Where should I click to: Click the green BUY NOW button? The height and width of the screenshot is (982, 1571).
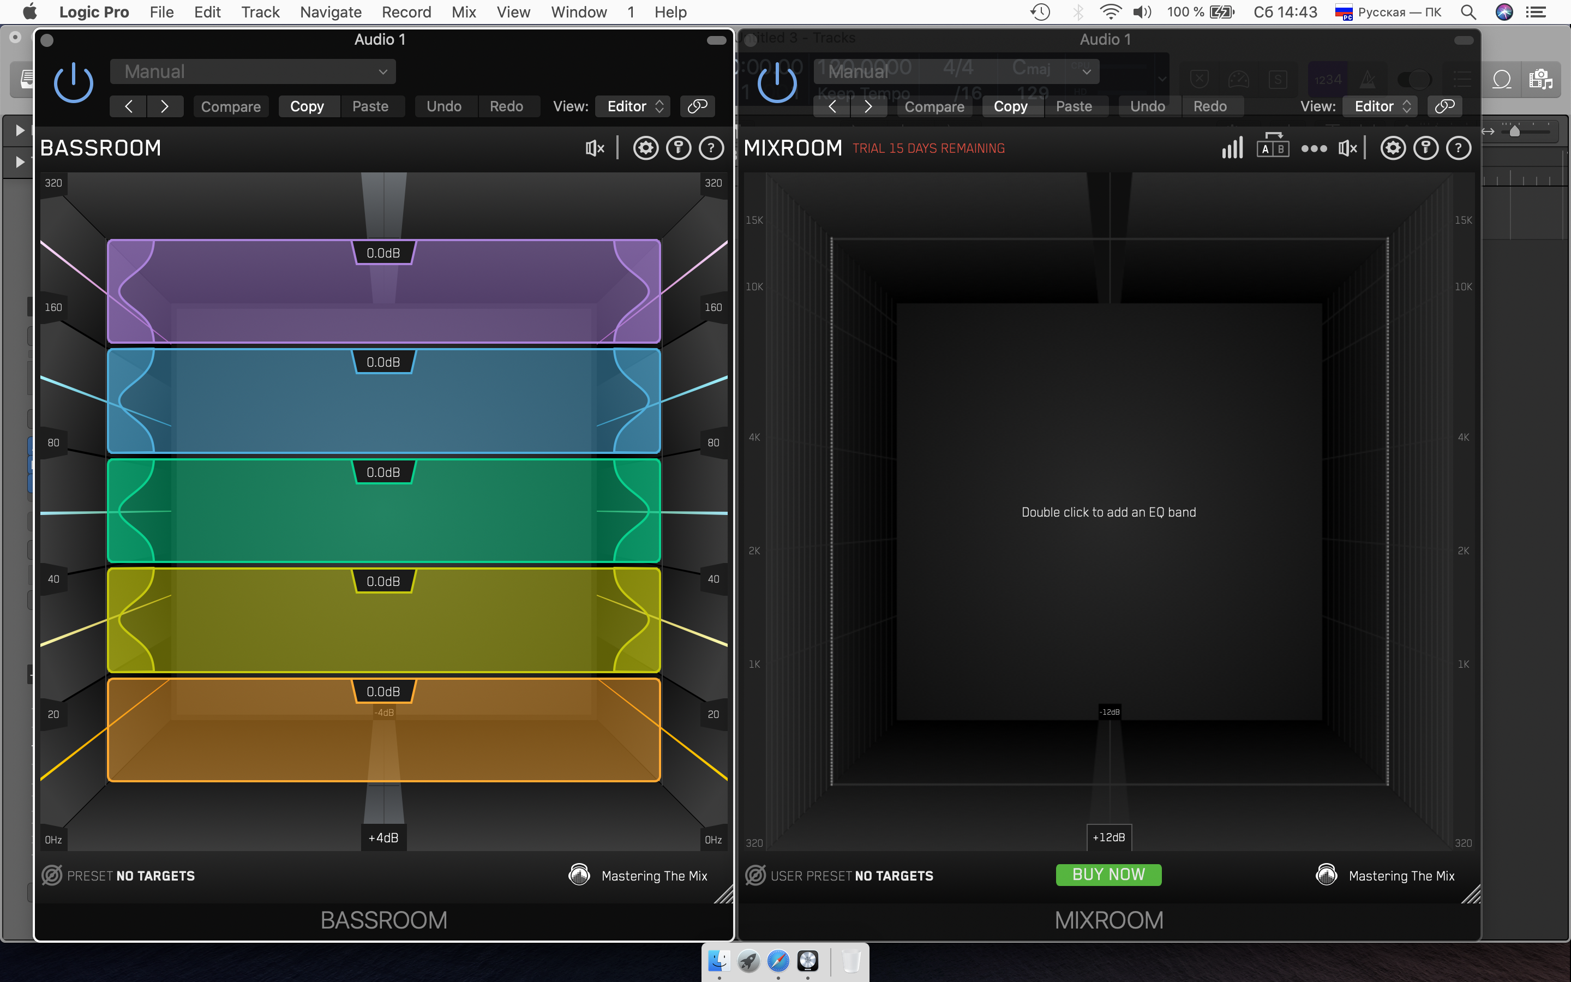(1108, 875)
